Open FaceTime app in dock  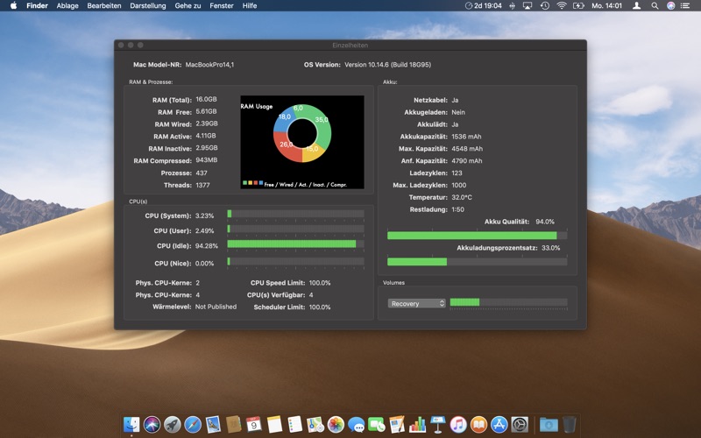[x=377, y=425]
